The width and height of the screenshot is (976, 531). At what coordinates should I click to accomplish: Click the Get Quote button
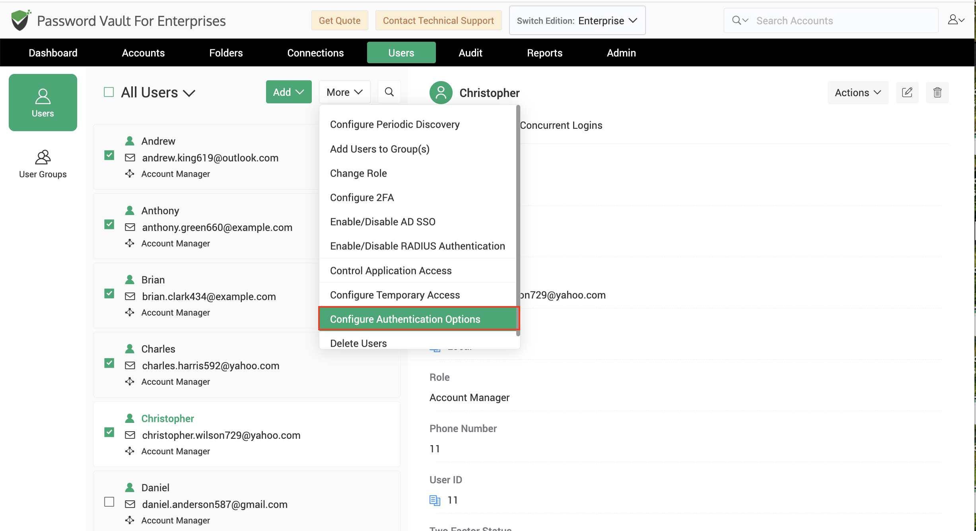tap(340, 20)
